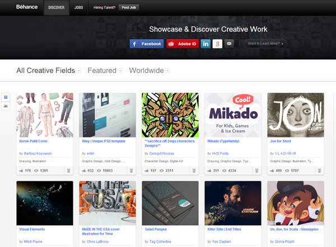Click views eye icon on Mikado card
The height and width of the screenshot is (247, 336).
coord(225,171)
